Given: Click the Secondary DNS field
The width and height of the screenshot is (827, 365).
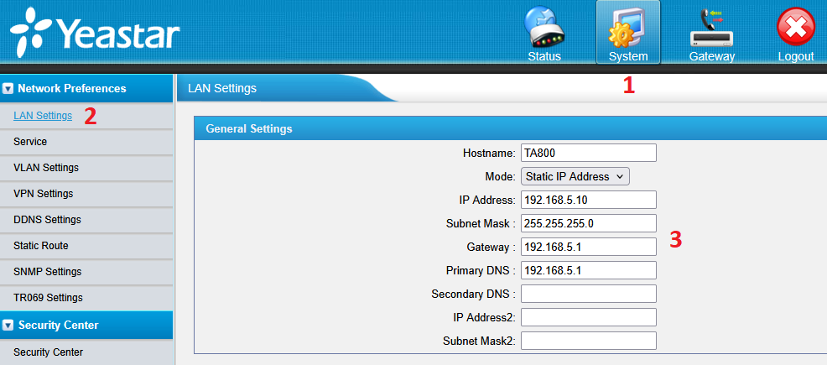Looking at the screenshot, I should pyautogui.click(x=588, y=294).
